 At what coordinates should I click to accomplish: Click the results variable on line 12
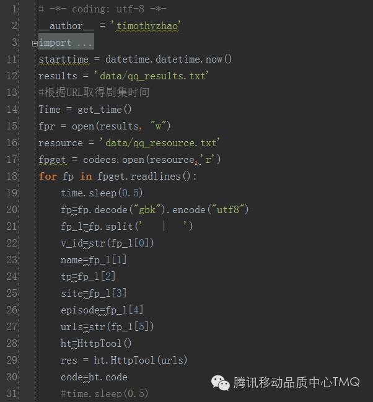tap(58, 76)
